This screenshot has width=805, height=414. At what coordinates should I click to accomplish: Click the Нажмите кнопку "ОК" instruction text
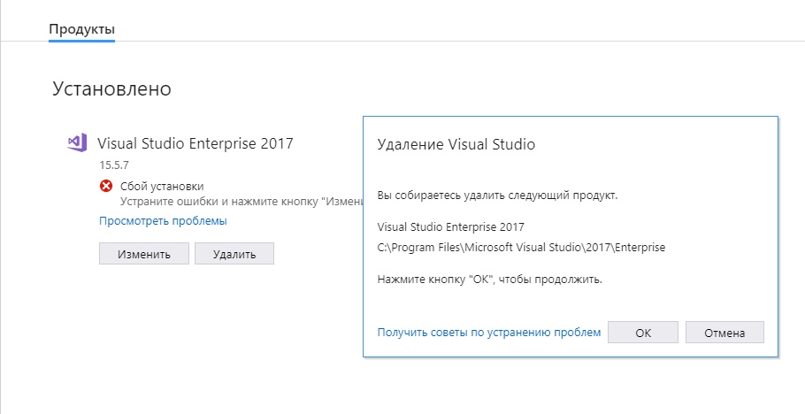point(489,280)
